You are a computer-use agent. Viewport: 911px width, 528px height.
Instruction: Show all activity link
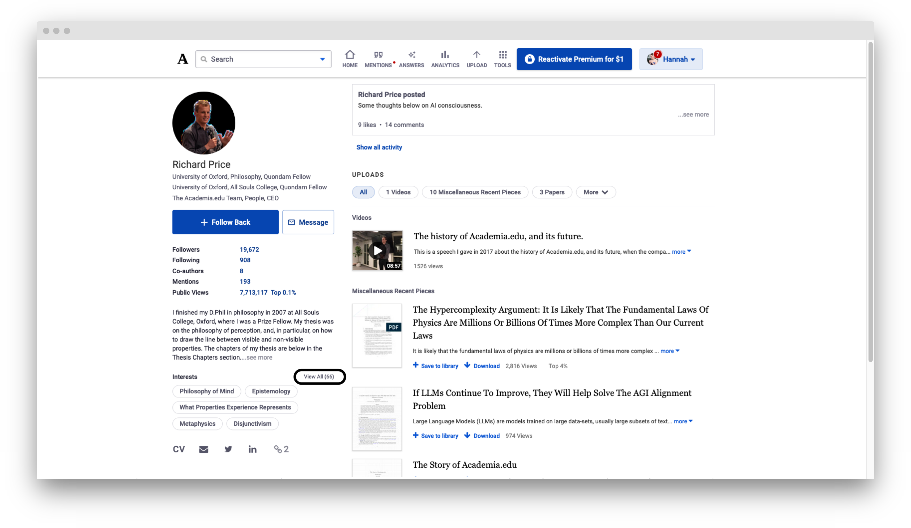pos(379,147)
